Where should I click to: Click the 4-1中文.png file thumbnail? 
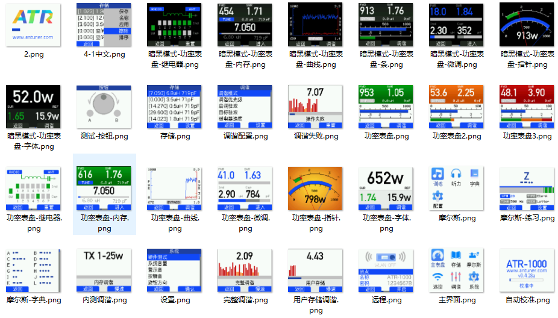[x=104, y=25]
